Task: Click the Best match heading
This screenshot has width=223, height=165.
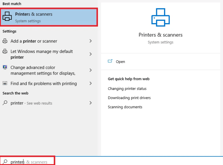Action: [12, 4]
